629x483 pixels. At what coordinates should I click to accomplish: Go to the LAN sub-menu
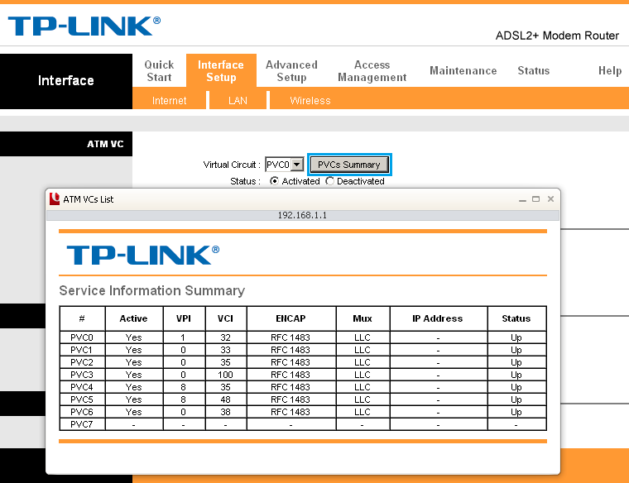[x=238, y=100]
